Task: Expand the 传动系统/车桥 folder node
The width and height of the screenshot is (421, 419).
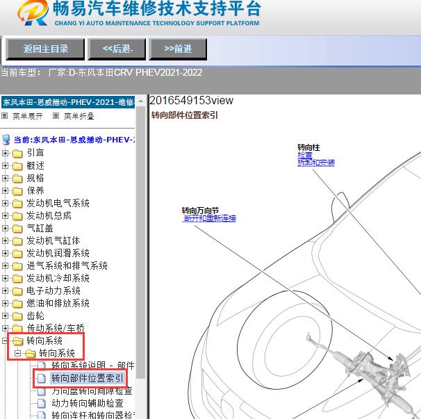Action: [x=5, y=328]
